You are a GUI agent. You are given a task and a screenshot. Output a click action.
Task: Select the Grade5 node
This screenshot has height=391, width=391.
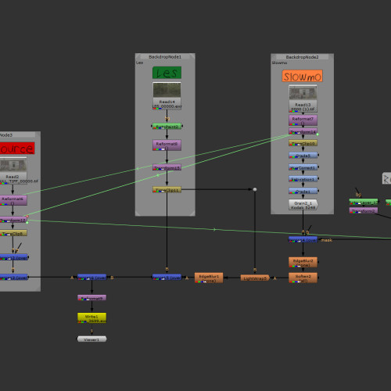pos(303,156)
